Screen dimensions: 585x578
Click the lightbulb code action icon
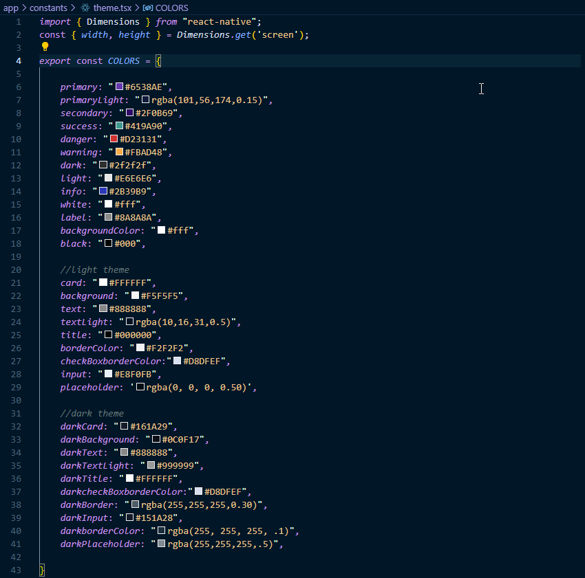pyautogui.click(x=45, y=47)
